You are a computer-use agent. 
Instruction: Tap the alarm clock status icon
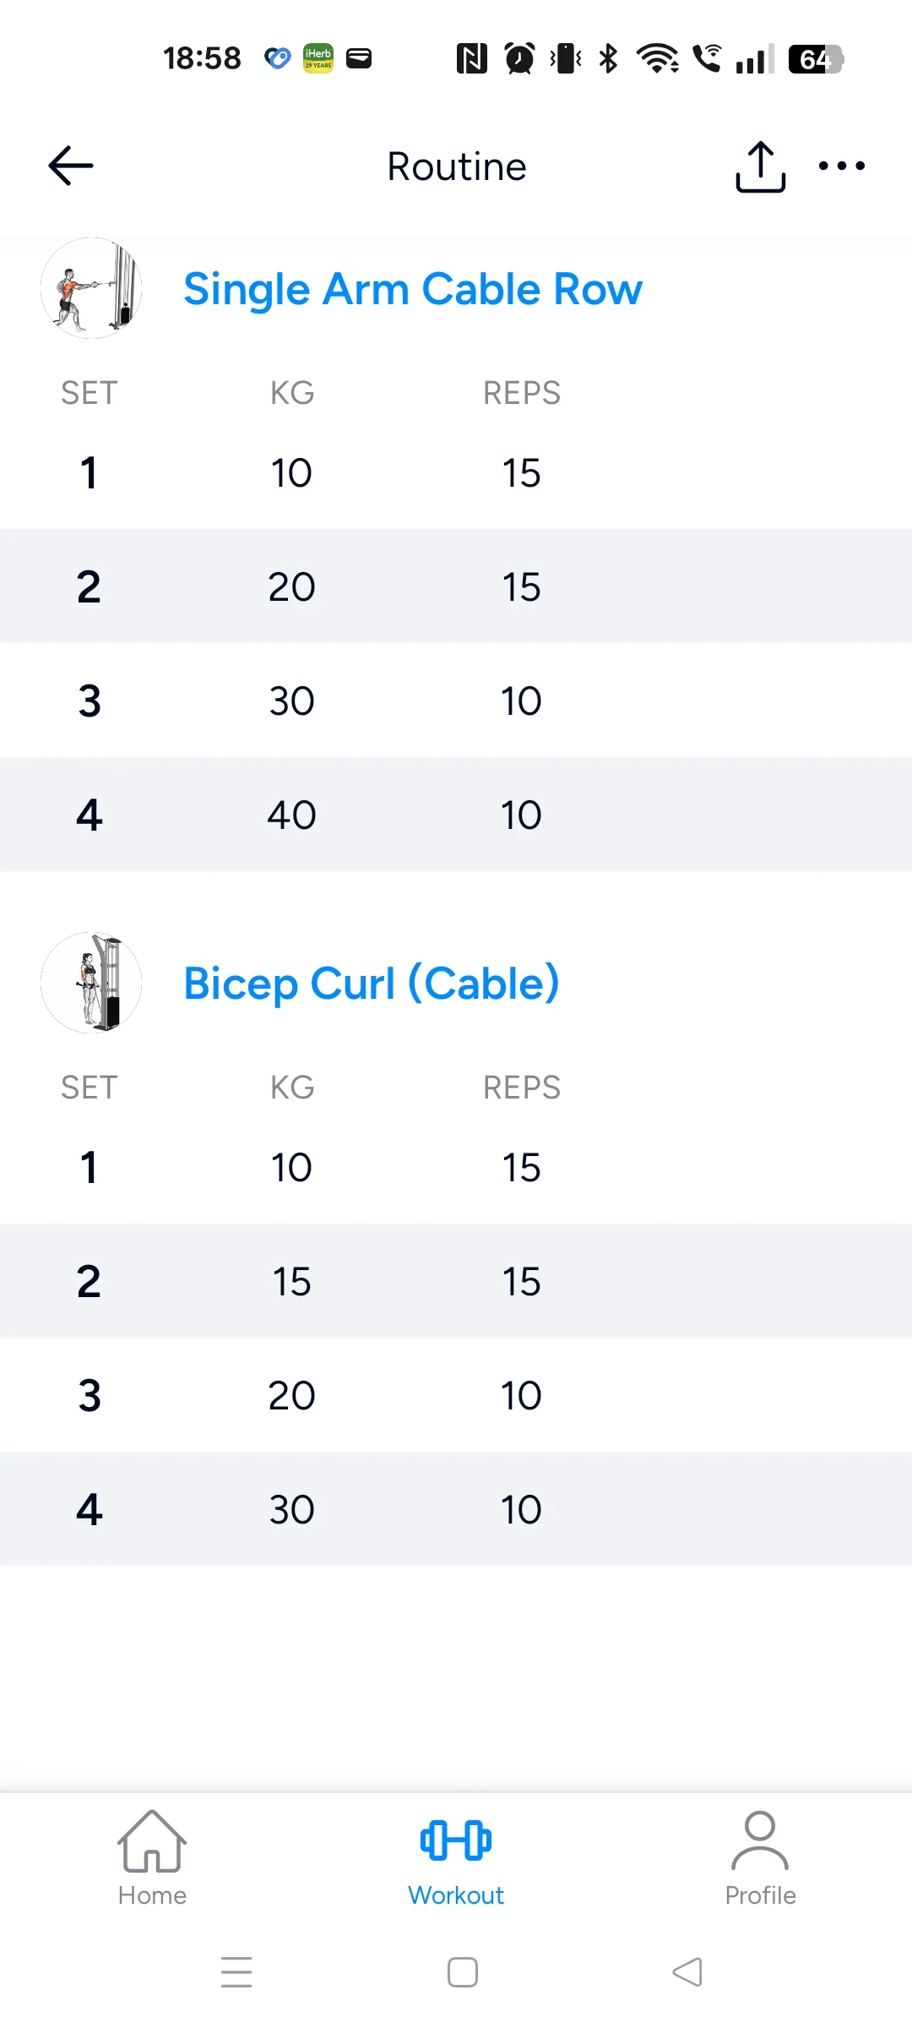(519, 58)
